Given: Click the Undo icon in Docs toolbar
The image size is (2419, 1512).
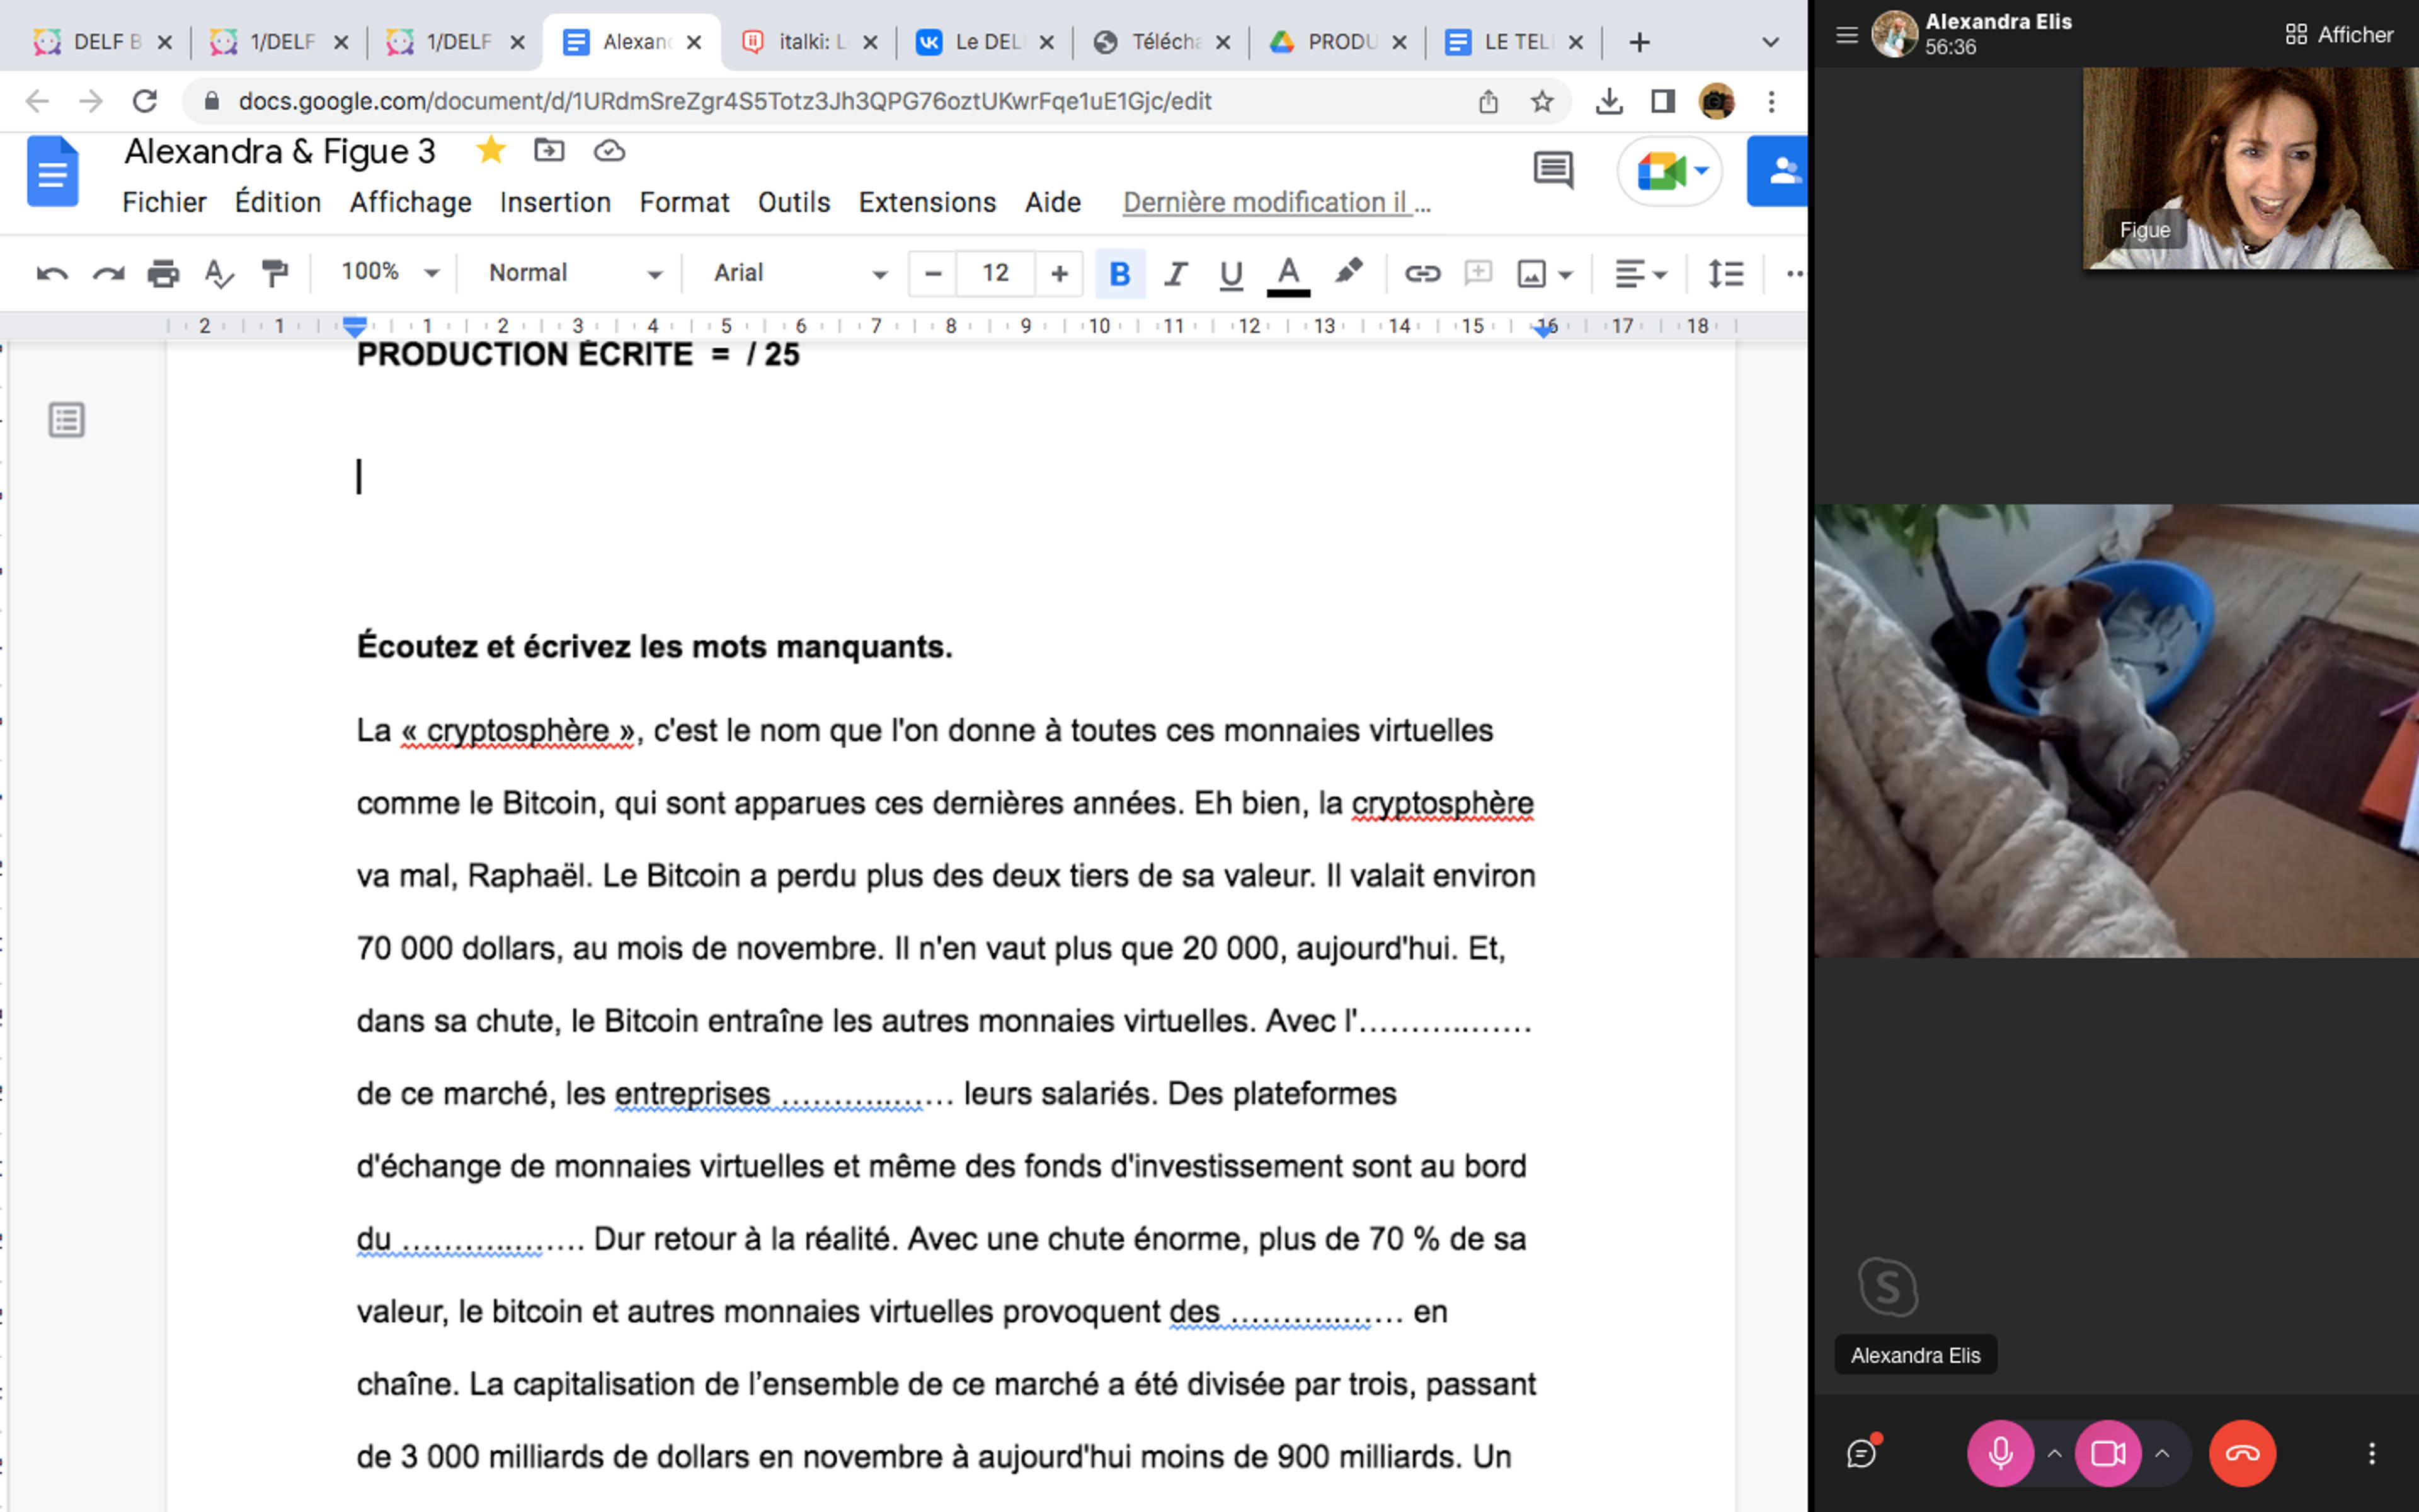Looking at the screenshot, I should [52, 273].
